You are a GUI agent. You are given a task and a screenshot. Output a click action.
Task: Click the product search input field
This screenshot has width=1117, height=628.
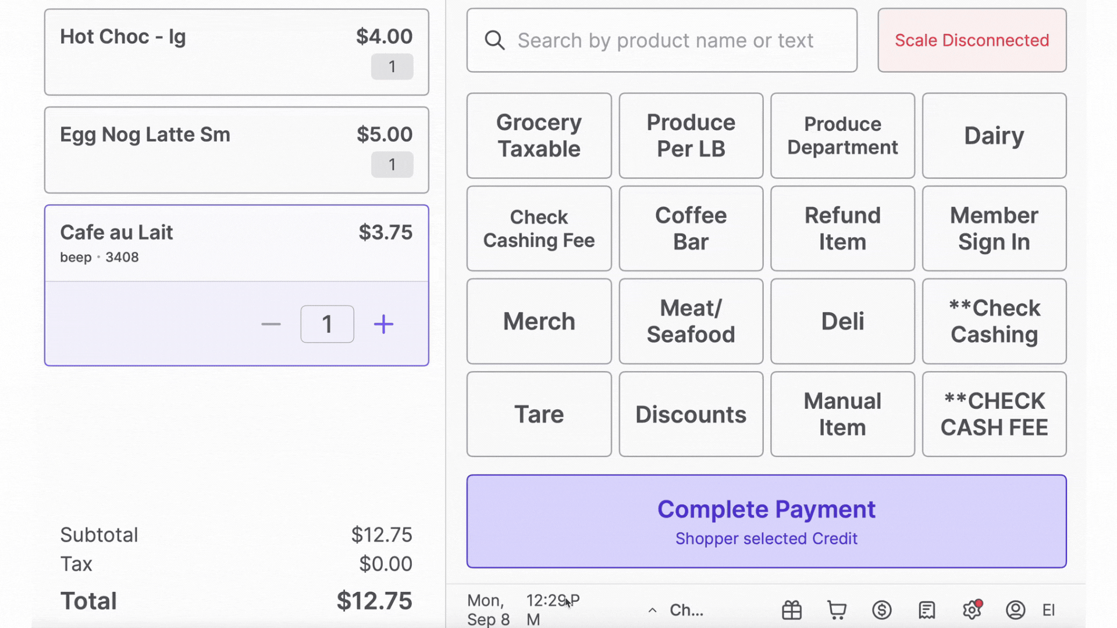coord(663,40)
